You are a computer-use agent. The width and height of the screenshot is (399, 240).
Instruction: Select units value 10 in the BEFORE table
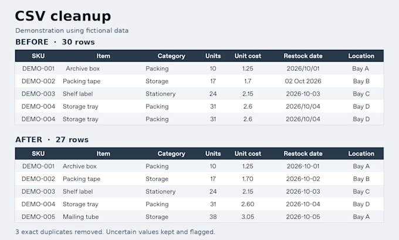click(x=213, y=69)
